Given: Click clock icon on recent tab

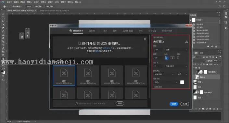Looking at the screenshot, I should pyautogui.click(x=70, y=31).
